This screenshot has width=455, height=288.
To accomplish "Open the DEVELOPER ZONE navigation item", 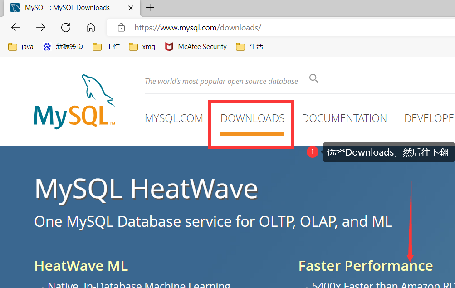I will click(x=430, y=118).
